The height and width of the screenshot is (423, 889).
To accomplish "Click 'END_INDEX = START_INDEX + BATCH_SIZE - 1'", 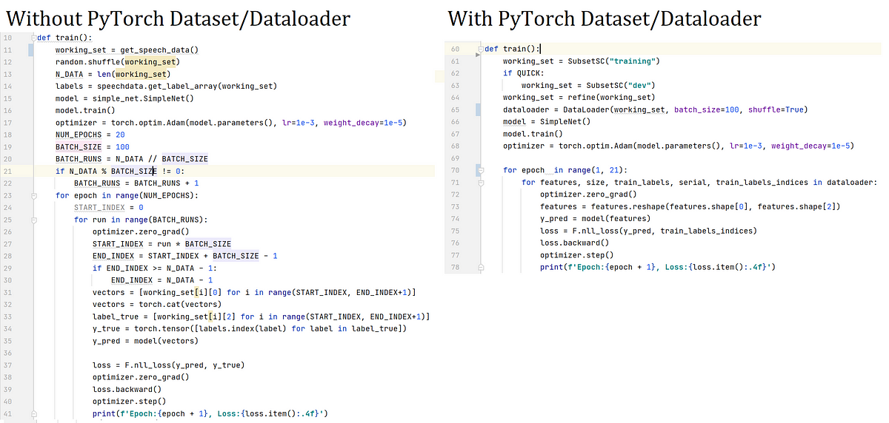I will (x=184, y=256).
